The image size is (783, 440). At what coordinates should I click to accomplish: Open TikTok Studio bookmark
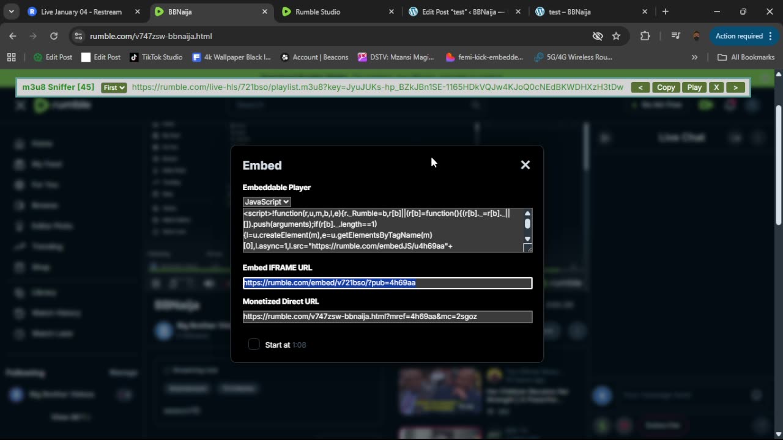coord(156,57)
